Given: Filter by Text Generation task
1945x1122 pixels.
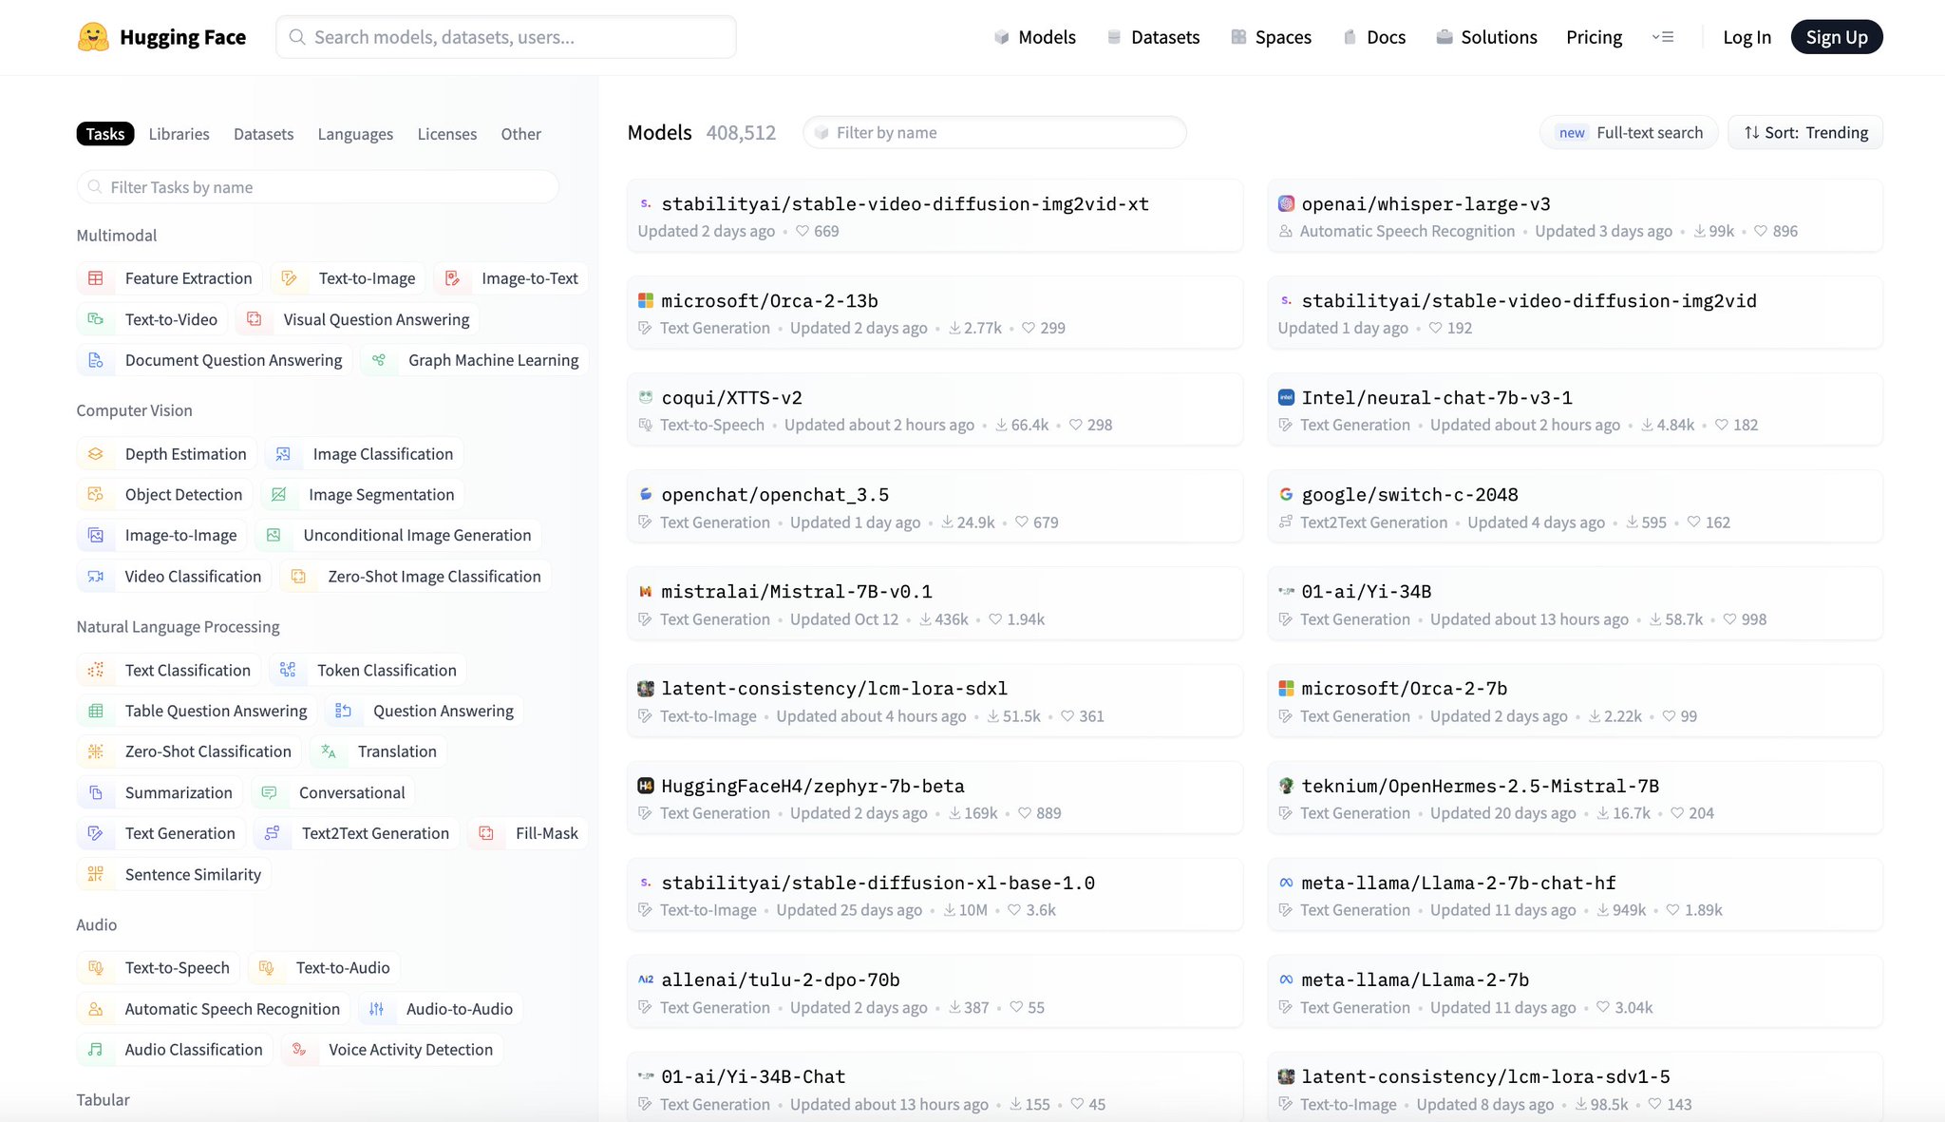Looking at the screenshot, I should click(x=161, y=833).
